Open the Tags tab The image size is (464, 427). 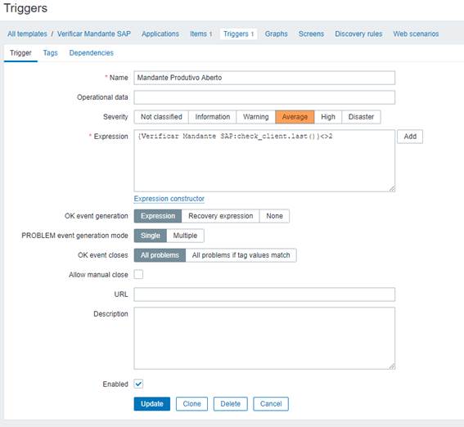tap(50, 53)
